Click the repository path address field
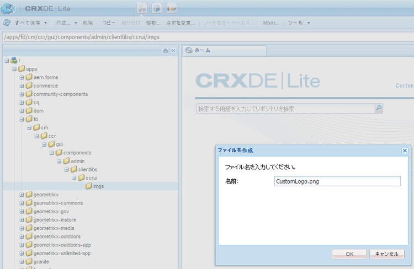 pos(208,37)
